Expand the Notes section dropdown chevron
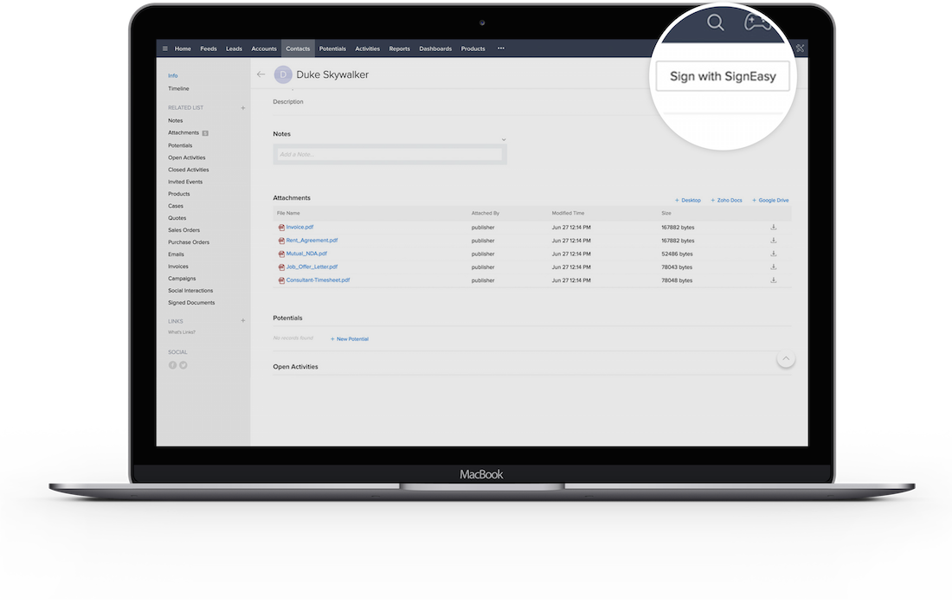952x604 pixels. point(504,140)
